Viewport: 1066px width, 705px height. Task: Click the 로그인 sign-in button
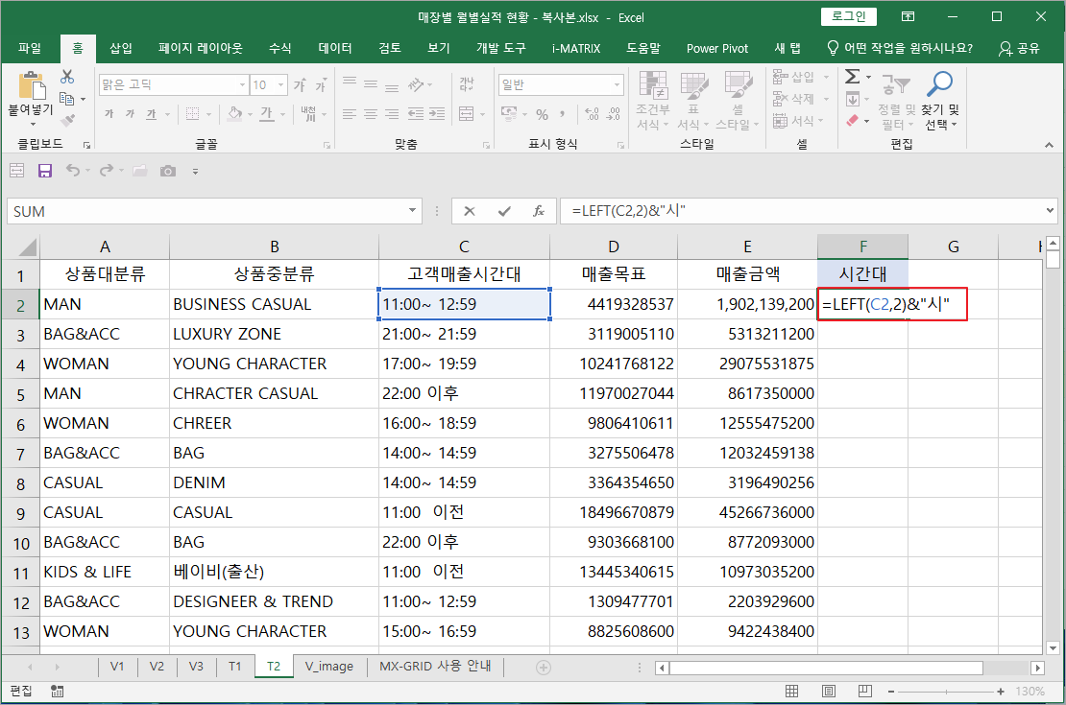(x=849, y=16)
